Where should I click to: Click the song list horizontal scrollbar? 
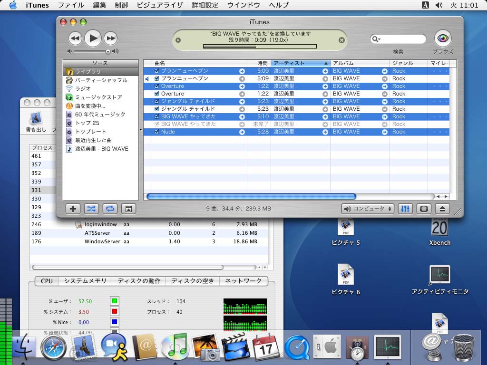[251, 196]
